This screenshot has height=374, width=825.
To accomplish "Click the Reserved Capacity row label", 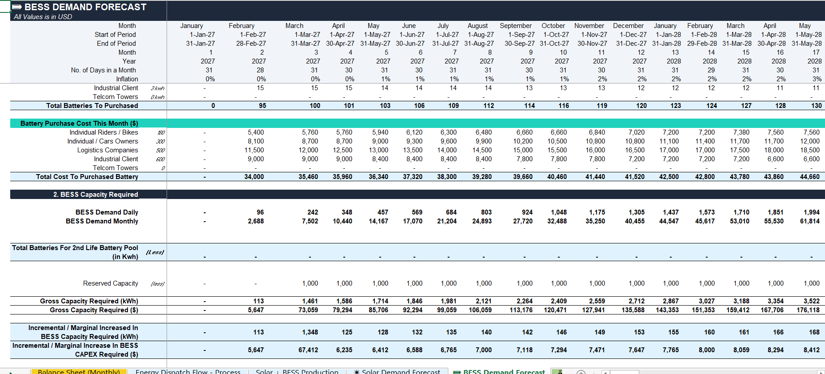I will pyautogui.click(x=111, y=283).
